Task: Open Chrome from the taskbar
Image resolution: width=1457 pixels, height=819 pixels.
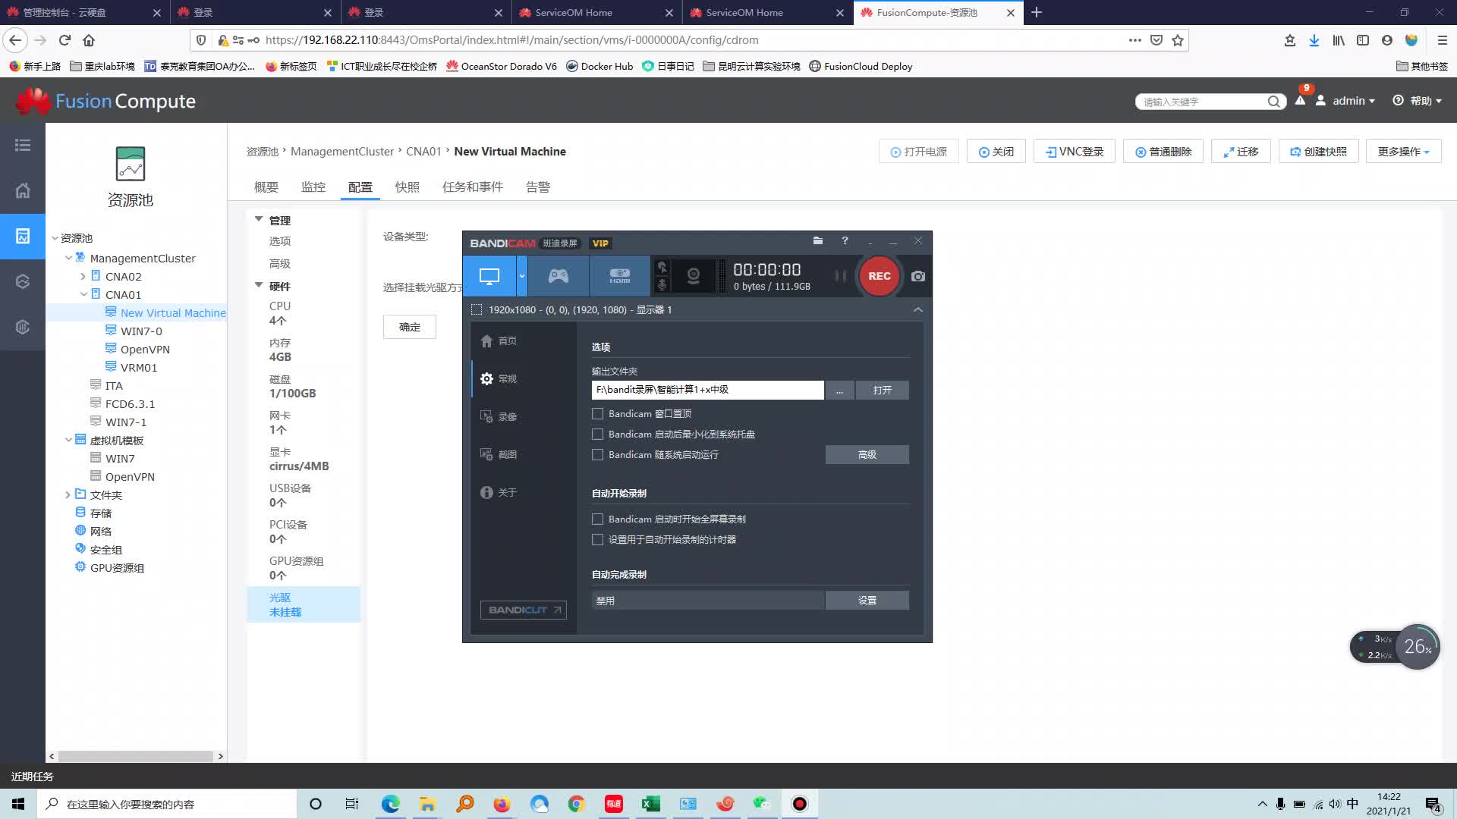Action: [576, 804]
